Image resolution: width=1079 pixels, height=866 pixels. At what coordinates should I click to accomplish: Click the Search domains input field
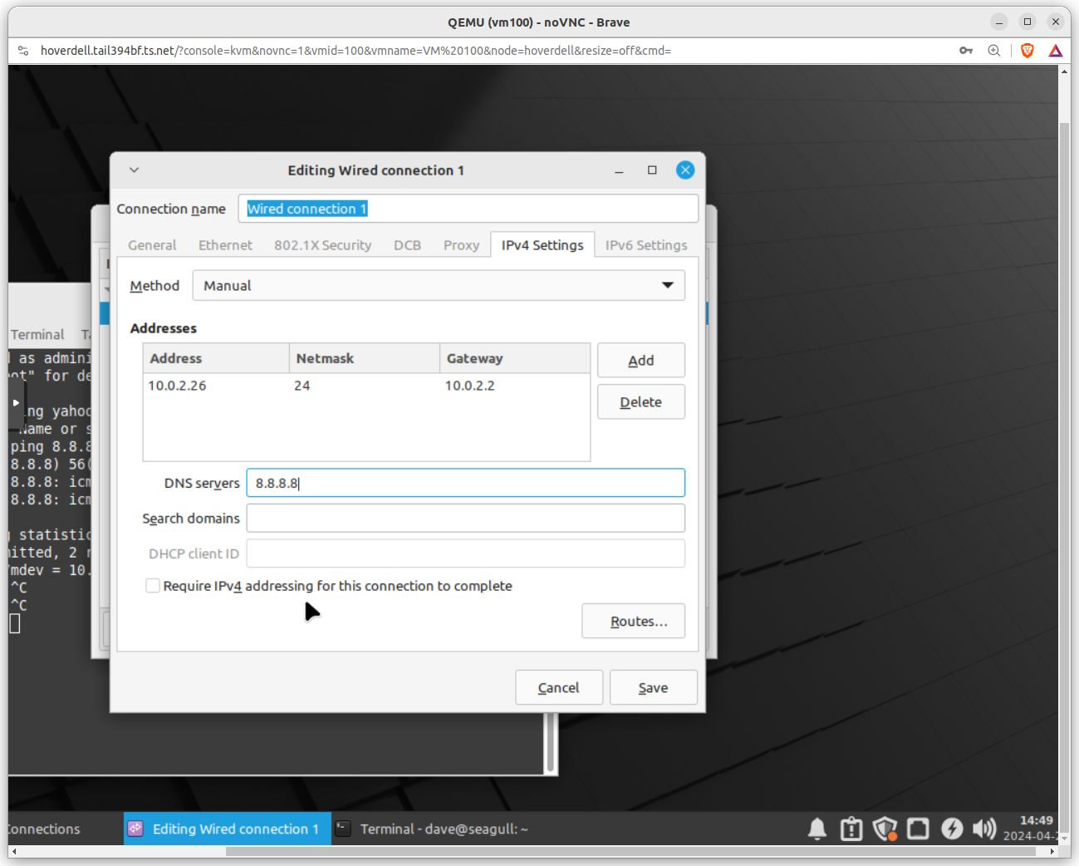(466, 518)
